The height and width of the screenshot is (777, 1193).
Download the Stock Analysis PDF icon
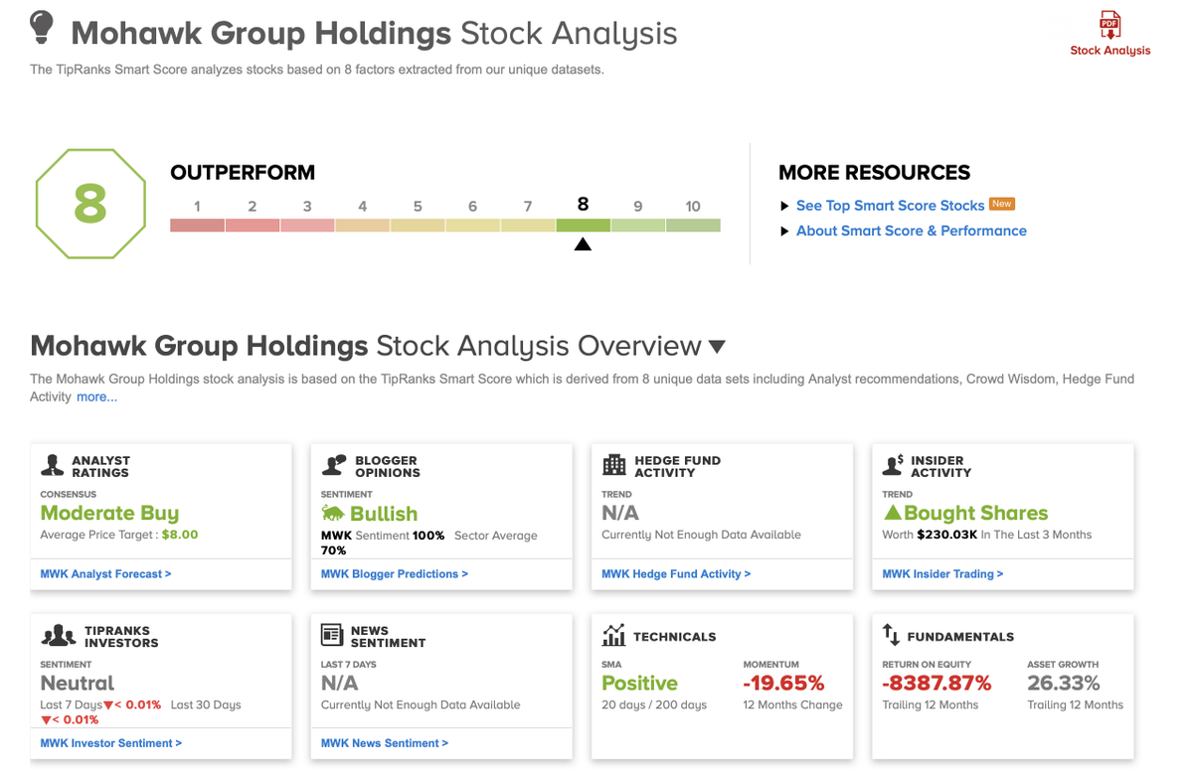click(1109, 25)
